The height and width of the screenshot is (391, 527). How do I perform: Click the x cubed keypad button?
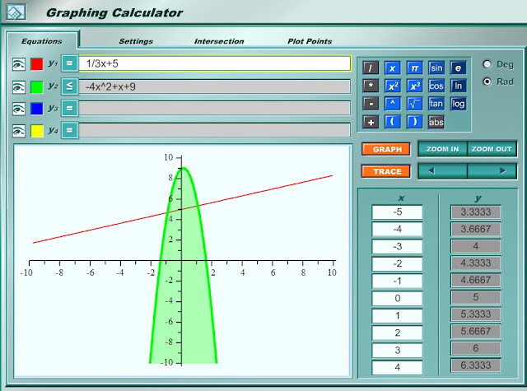pos(414,86)
